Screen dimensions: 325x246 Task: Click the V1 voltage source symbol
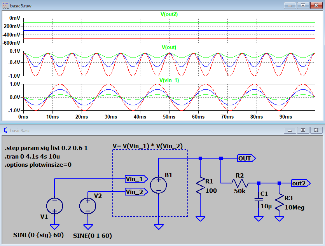(54, 206)
